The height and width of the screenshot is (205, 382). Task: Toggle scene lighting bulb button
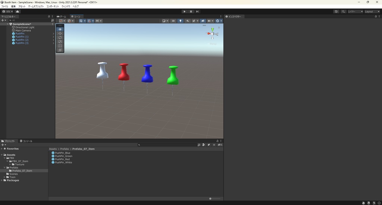180,21
